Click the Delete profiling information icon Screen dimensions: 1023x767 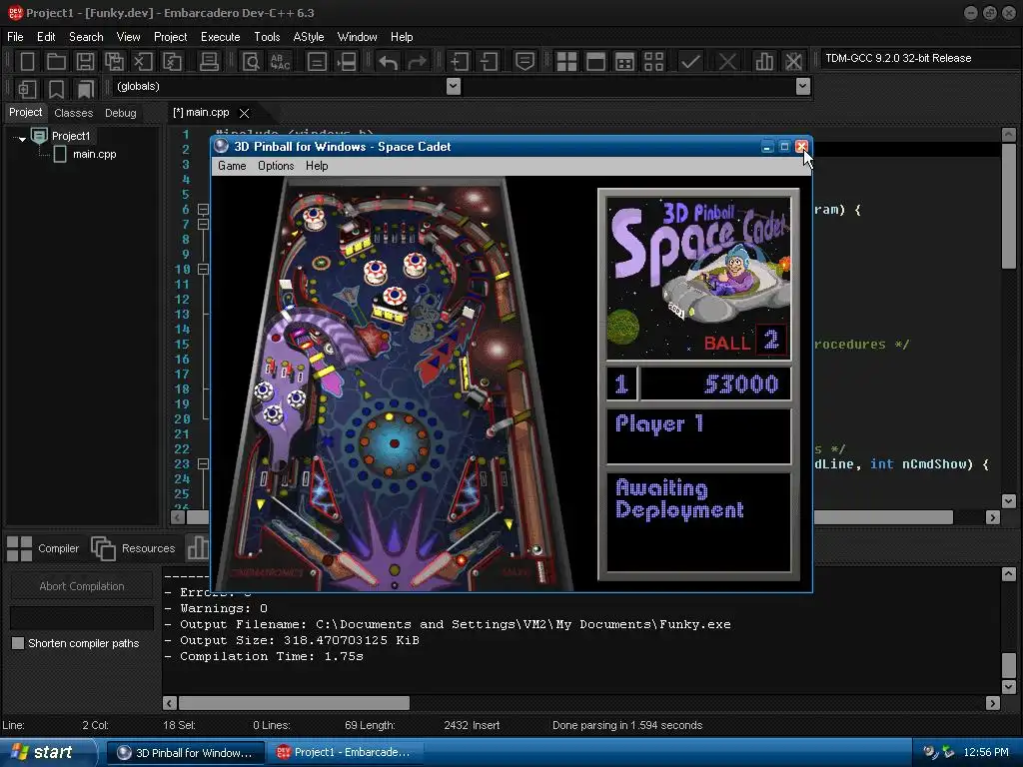pyautogui.click(x=793, y=61)
